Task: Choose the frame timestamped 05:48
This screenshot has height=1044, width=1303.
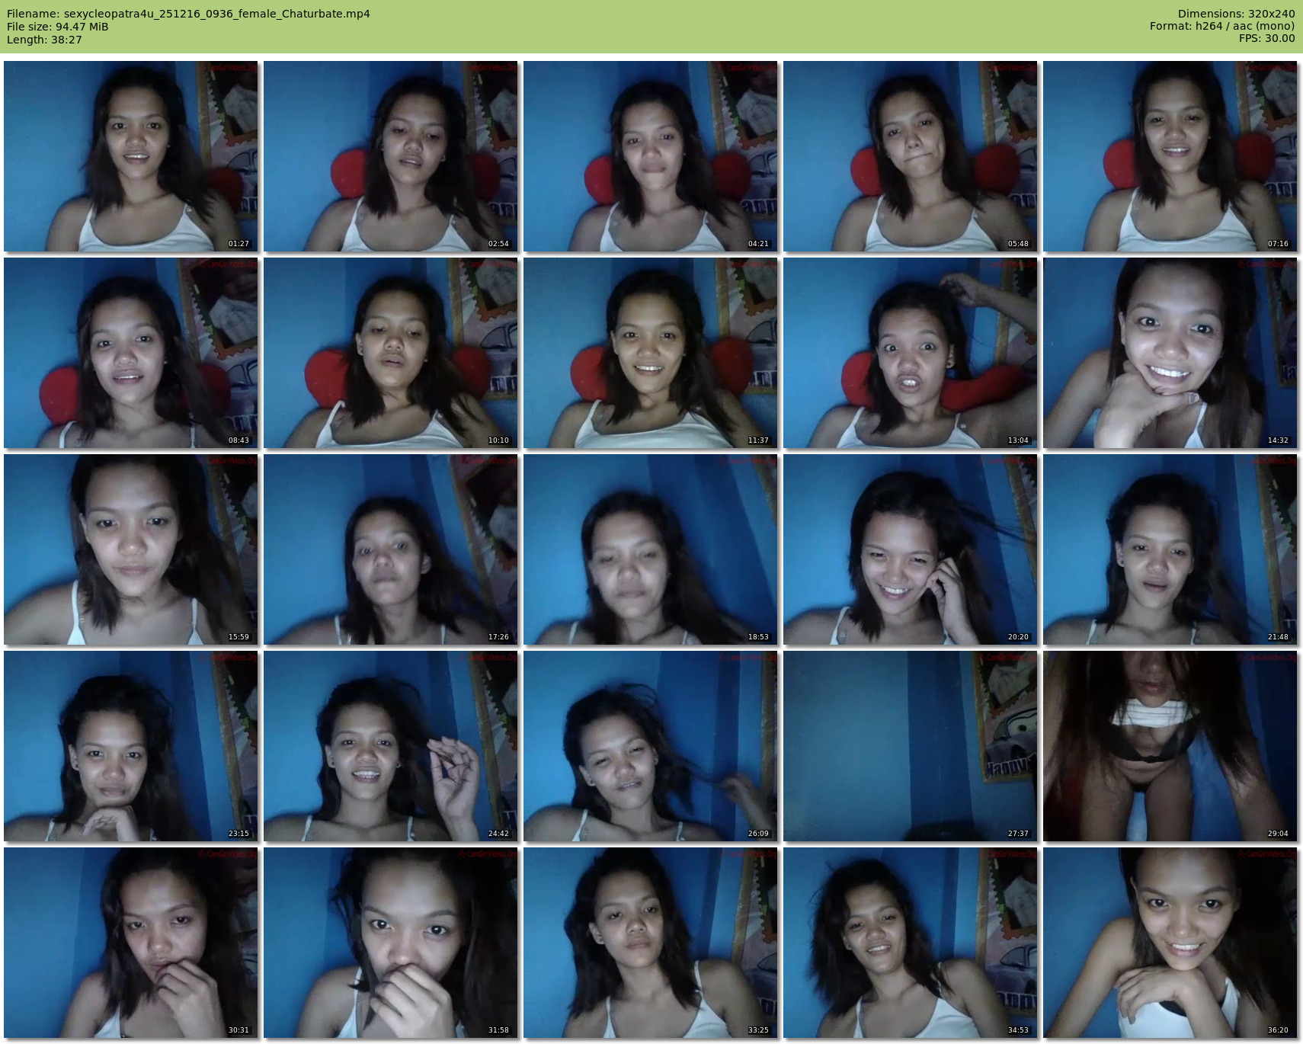Action: 911,156
